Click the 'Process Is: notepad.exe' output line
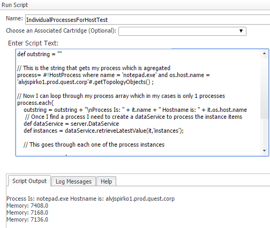270x228 pixels. point(91,199)
